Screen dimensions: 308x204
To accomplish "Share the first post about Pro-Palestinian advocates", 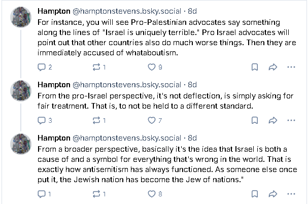I will tap(273, 67).
